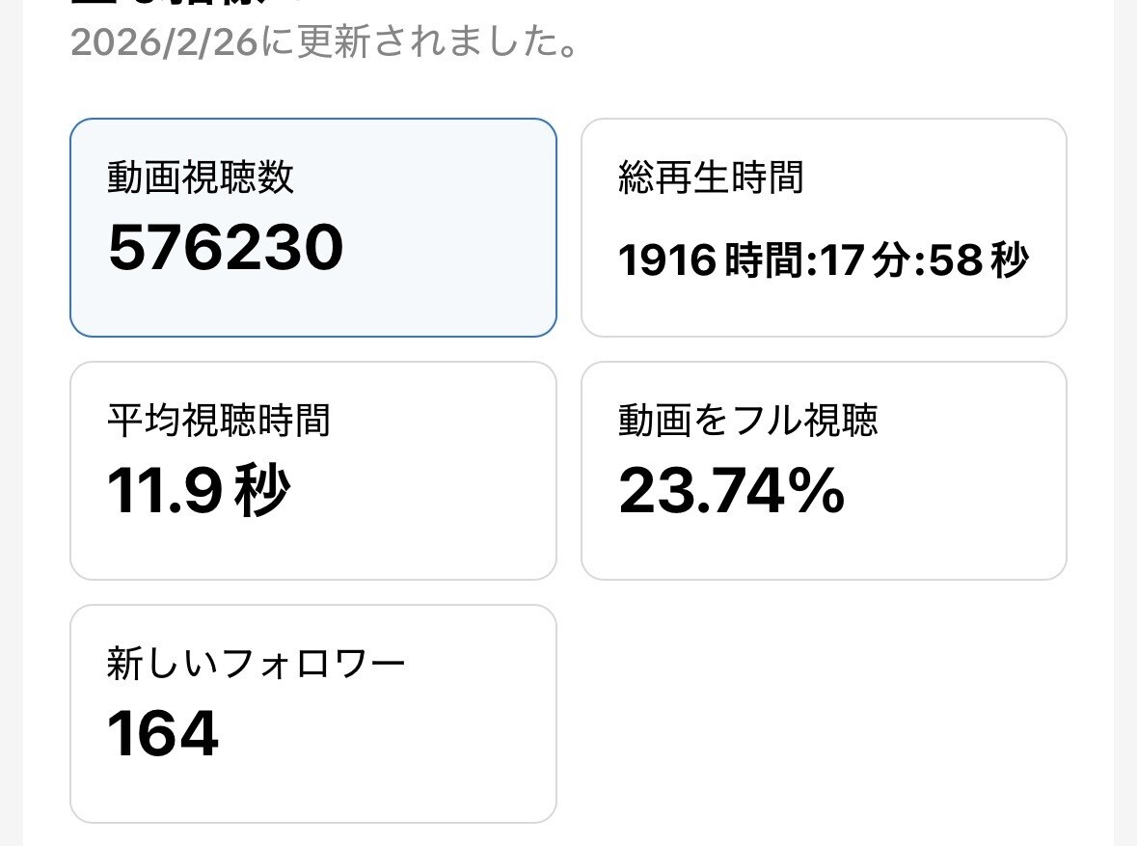This screenshot has height=846, width=1137.
Task: Click the 576230 view count value
Action: pos(226,247)
